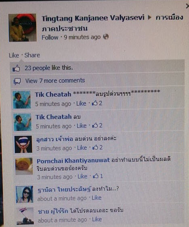This screenshot has height=227, width=189.
Task: Click thumbs-up count on Pornchai Khantiyanuwat comment
Action: tap(98, 176)
